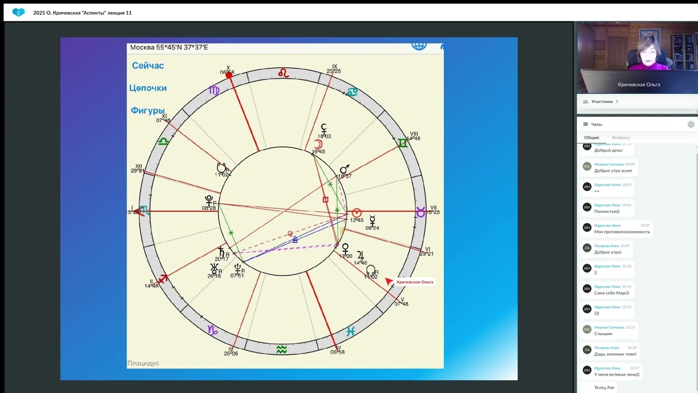The image size is (698, 393).
Task: Select the Aquarius zodiac sign glyph
Action: click(x=281, y=349)
